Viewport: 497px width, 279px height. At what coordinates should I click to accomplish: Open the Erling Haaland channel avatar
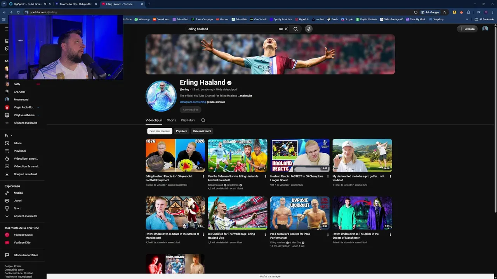[161, 96]
